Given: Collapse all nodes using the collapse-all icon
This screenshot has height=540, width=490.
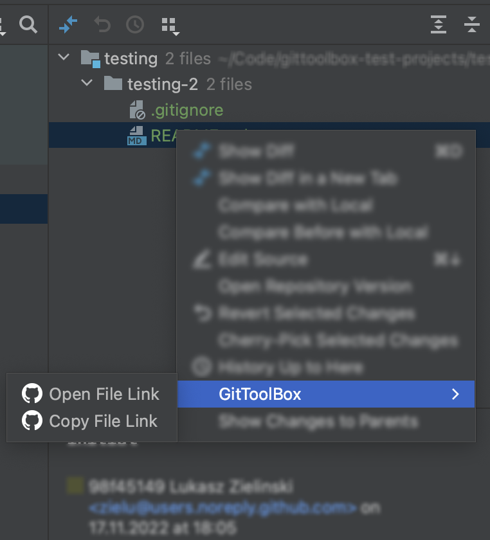Looking at the screenshot, I should tap(472, 25).
